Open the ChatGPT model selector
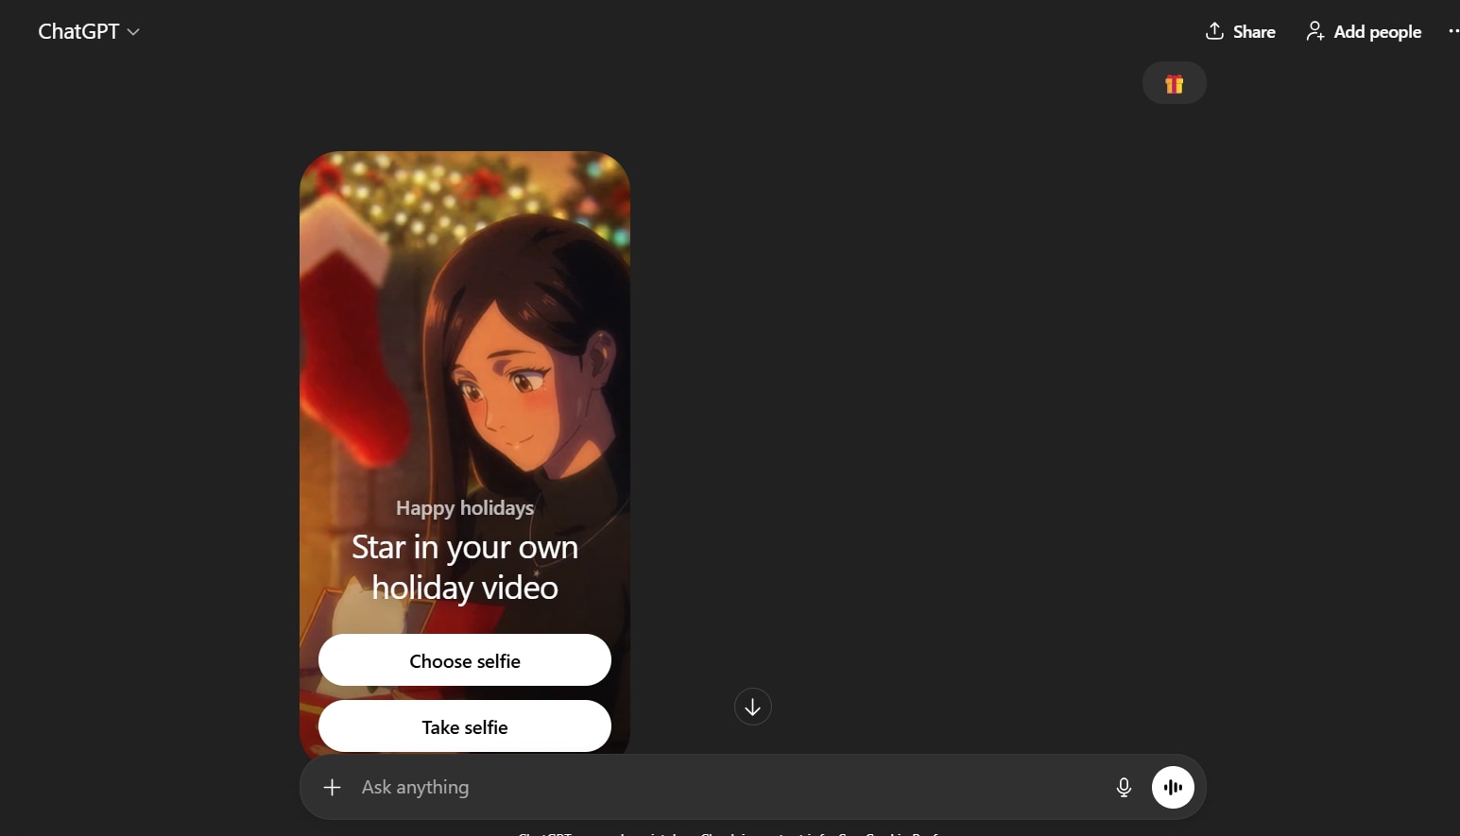Image resolution: width=1460 pixels, height=836 pixels. [89, 31]
